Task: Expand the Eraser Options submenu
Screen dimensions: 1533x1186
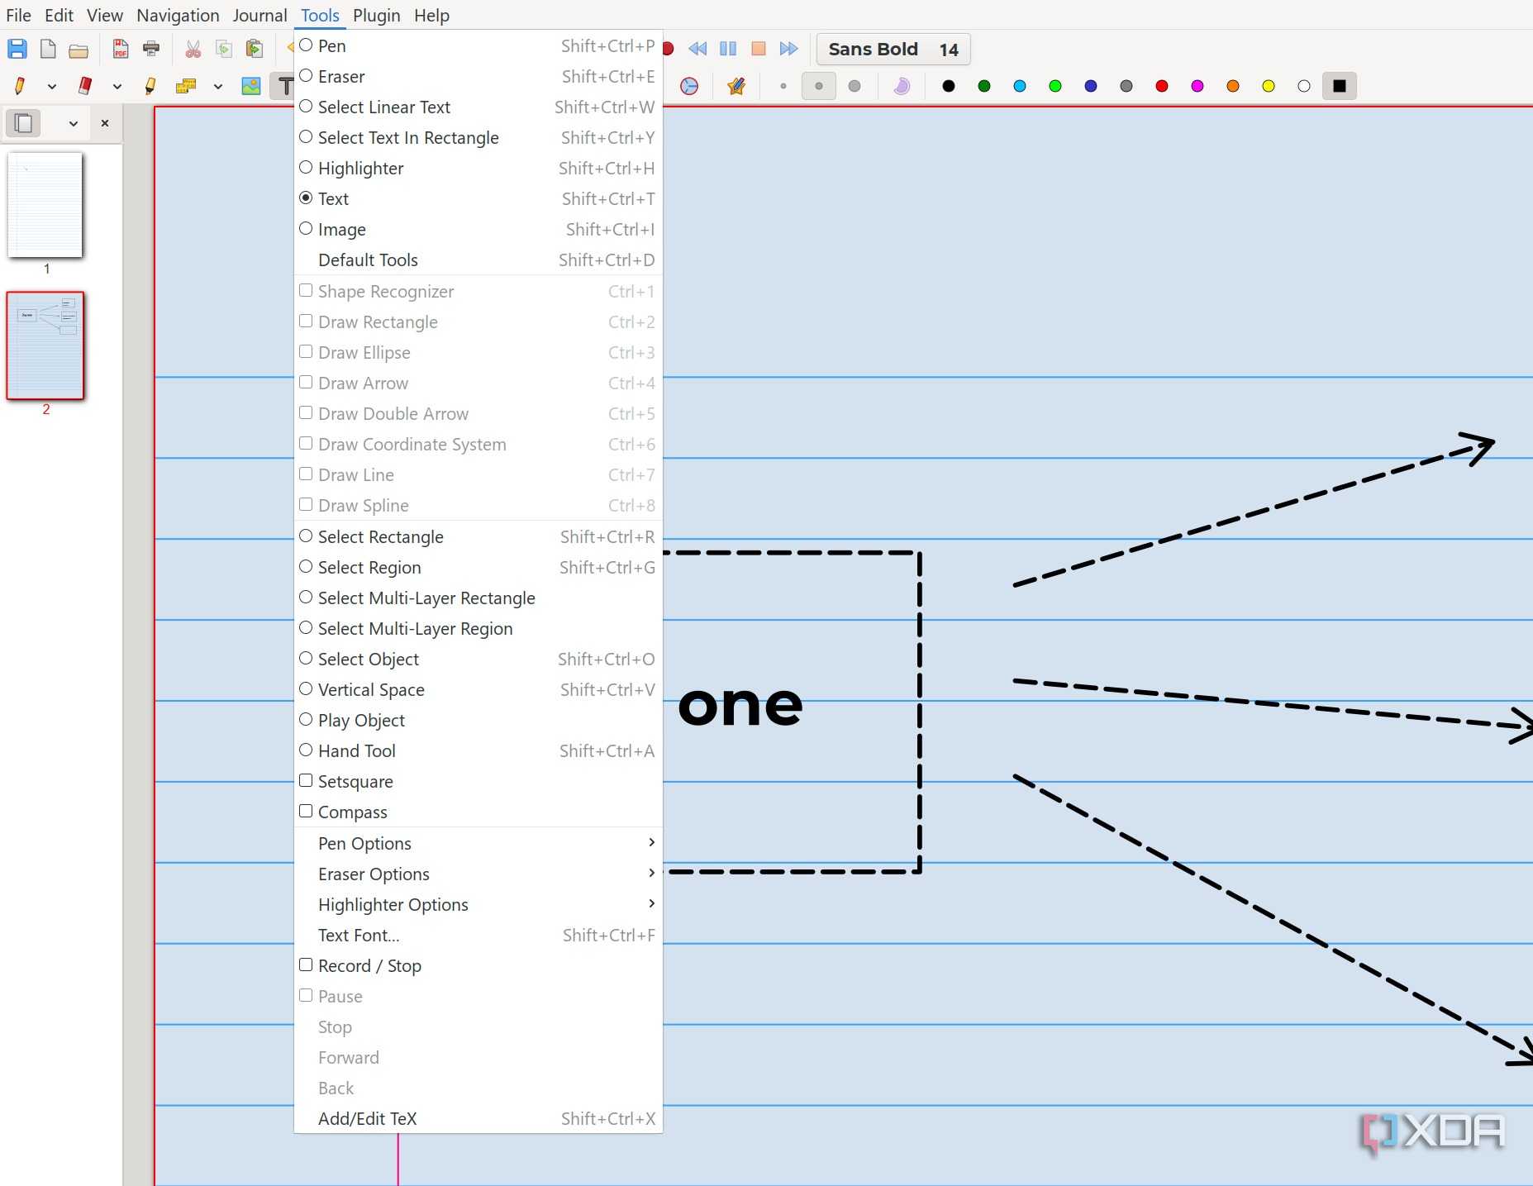Action: [478, 874]
